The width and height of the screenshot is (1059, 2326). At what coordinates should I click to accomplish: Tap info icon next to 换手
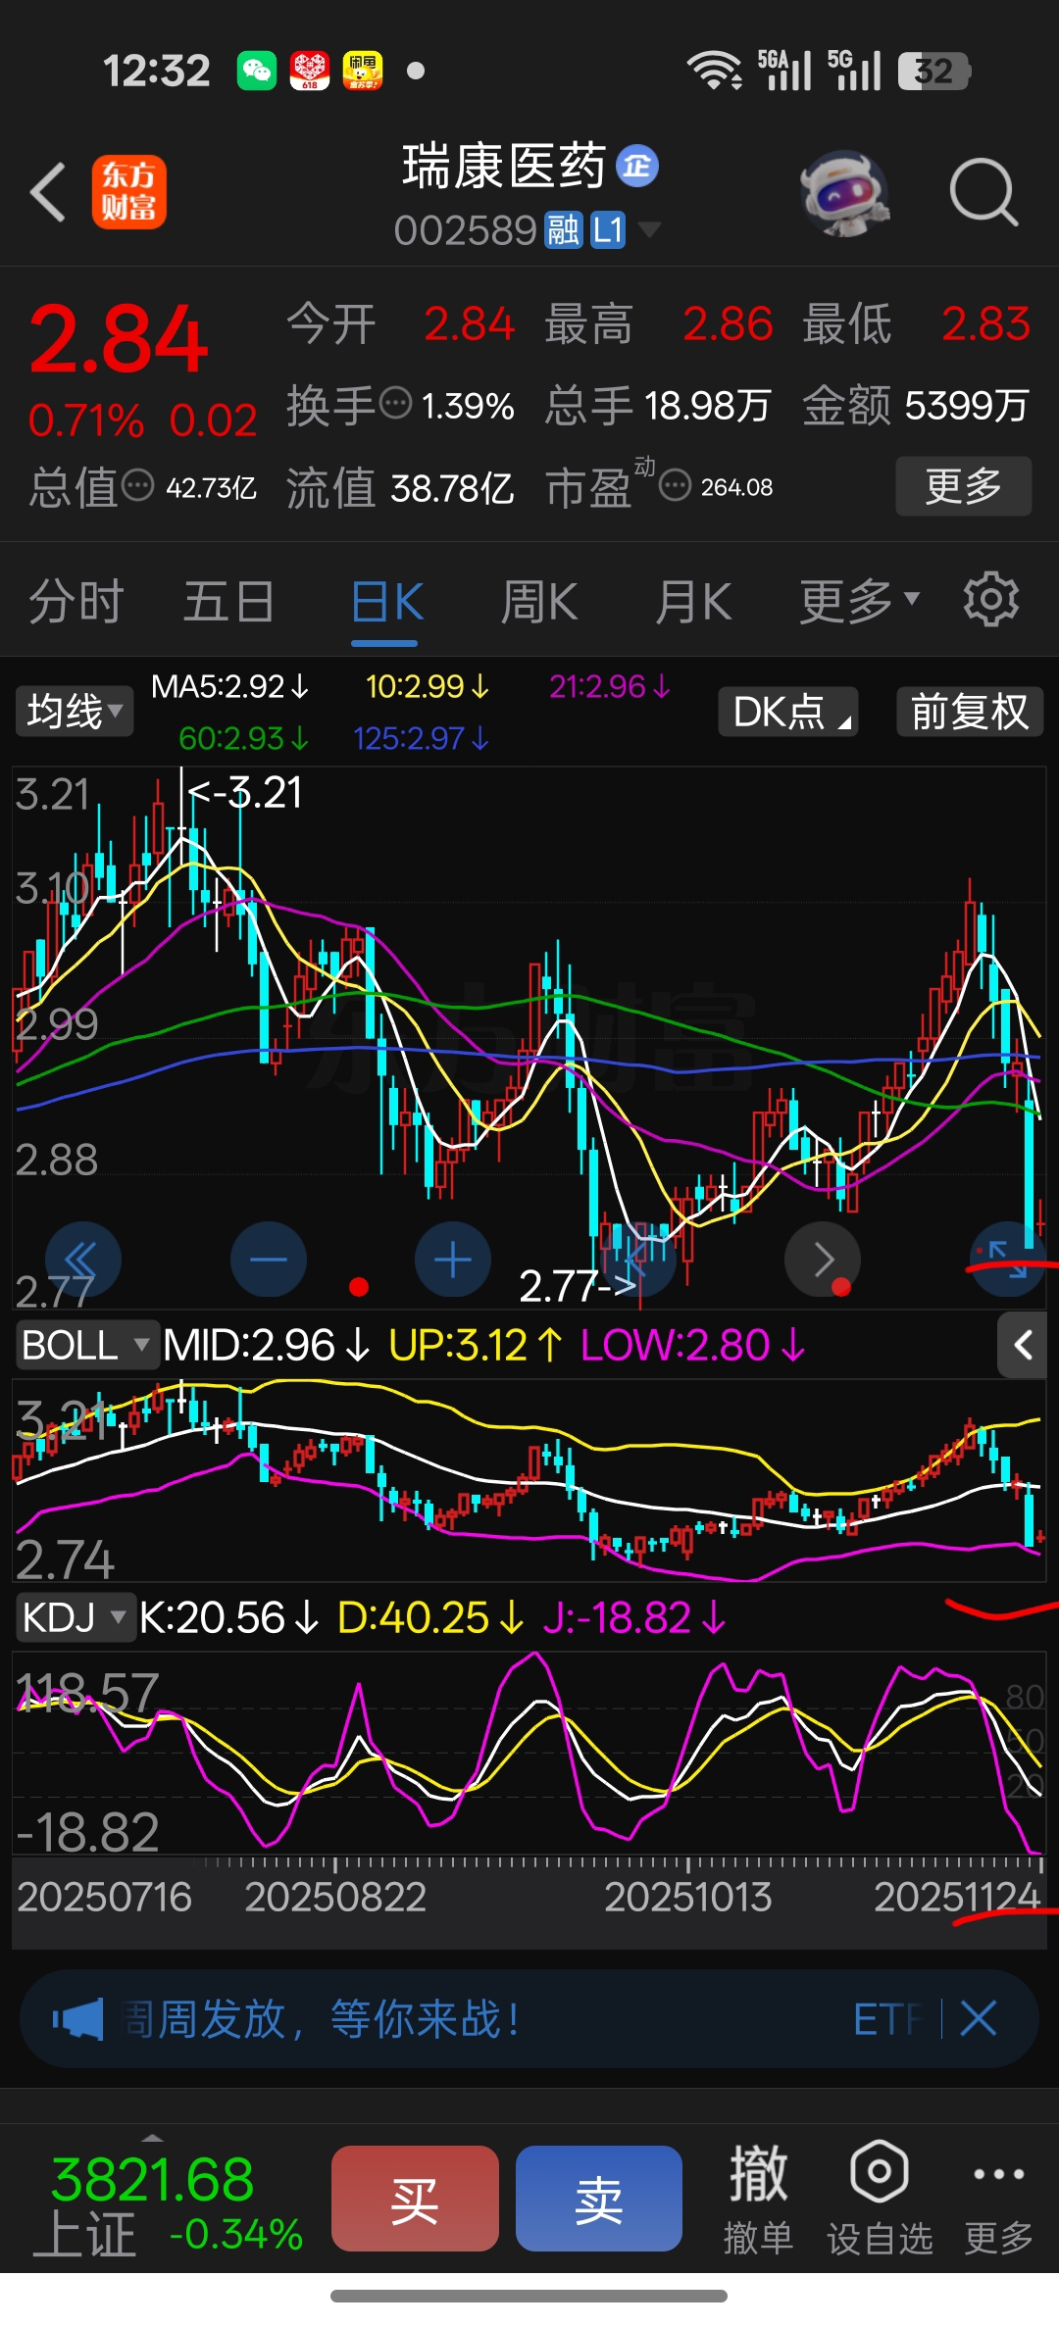(x=395, y=403)
